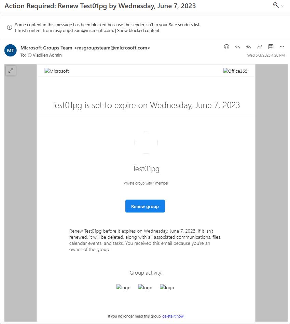Screen dimensions: 290x324
Task: Click Microsoft Groups Team sender name
Action: 46,48
